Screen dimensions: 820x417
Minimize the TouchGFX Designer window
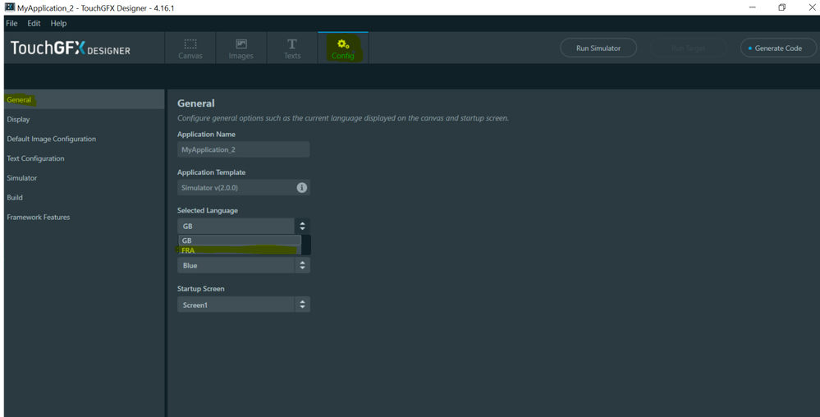[752, 7]
